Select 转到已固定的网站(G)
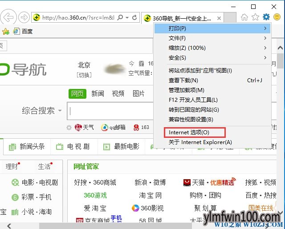Viewport: 285px width, 229px height. (212, 109)
